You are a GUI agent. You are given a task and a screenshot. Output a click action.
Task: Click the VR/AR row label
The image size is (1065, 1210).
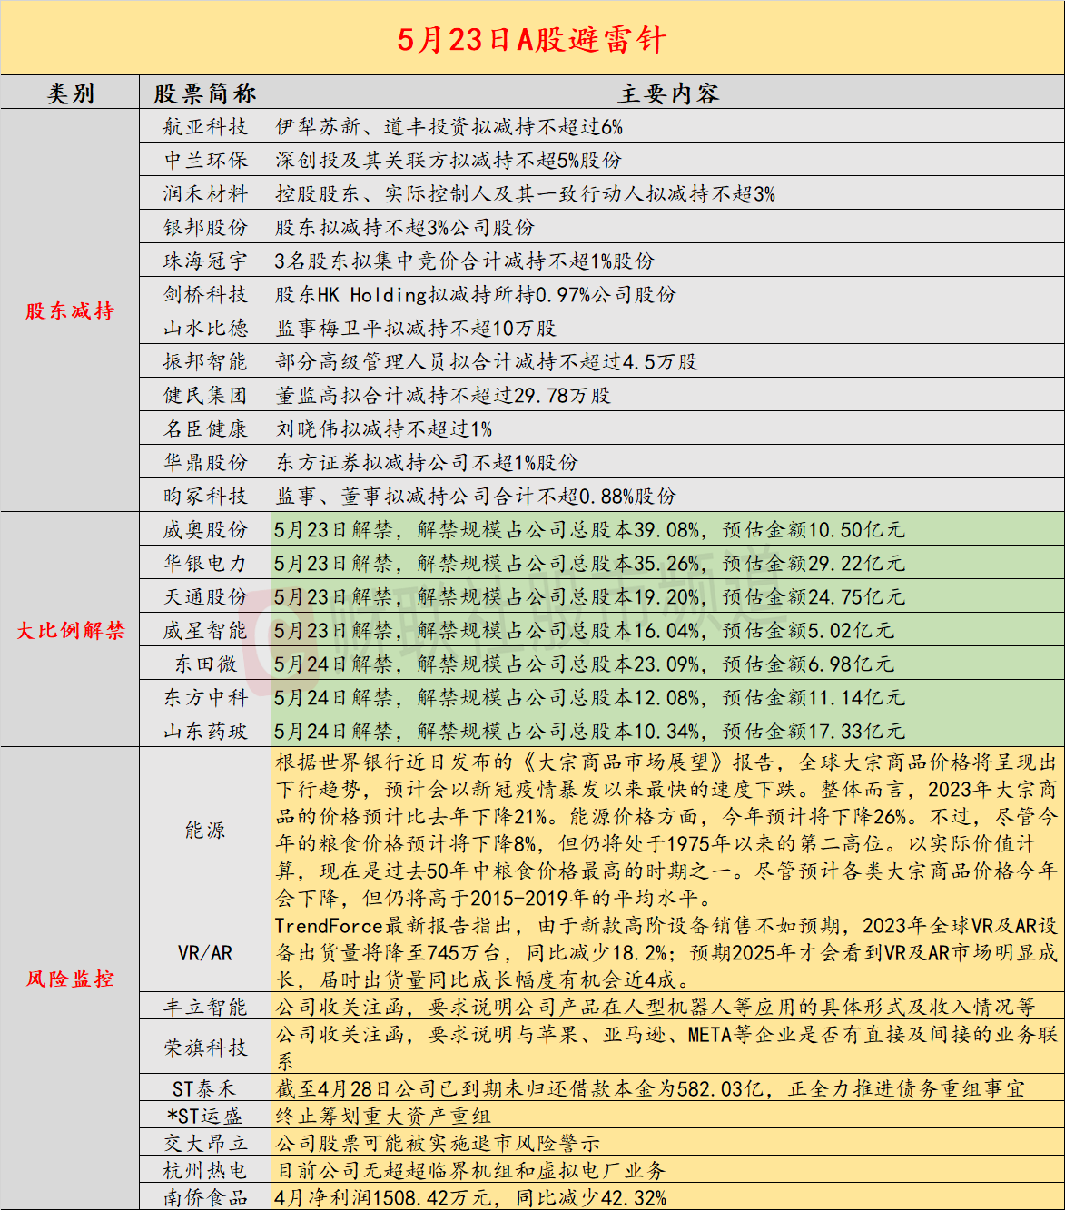coord(205,953)
